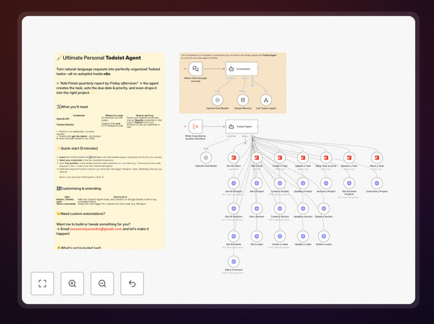434x324 pixels.
Task: Select the Todoist Agent node
Action: 242,126
